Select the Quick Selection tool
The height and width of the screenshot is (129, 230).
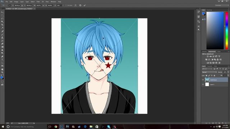tap(2, 21)
